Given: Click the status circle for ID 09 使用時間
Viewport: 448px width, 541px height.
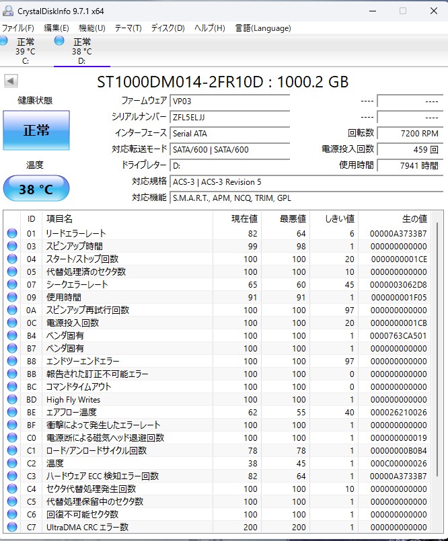Looking at the screenshot, I should pyautogui.click(x=12, y=297).
